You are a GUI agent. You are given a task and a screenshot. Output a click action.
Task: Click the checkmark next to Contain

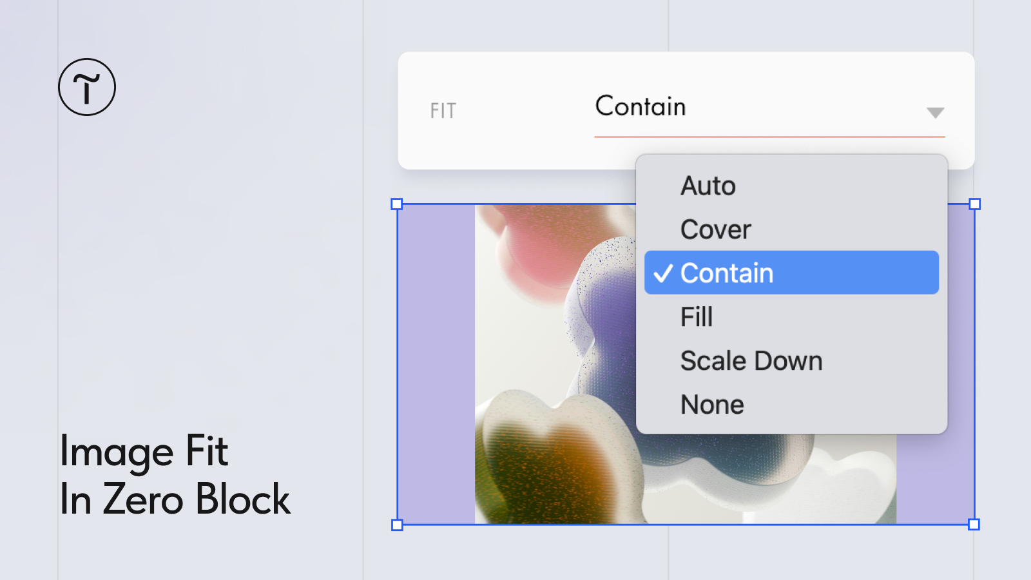point(663,273)
